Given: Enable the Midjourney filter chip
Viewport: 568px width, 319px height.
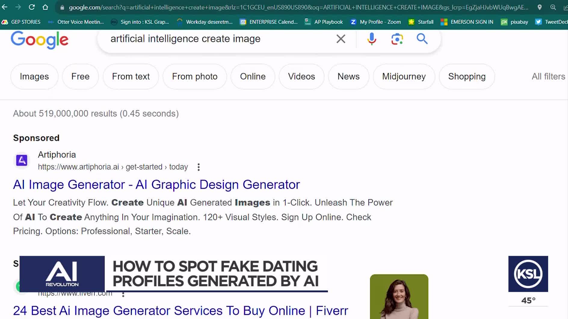Looking at the screenshot, I should [x=404, y=76].
